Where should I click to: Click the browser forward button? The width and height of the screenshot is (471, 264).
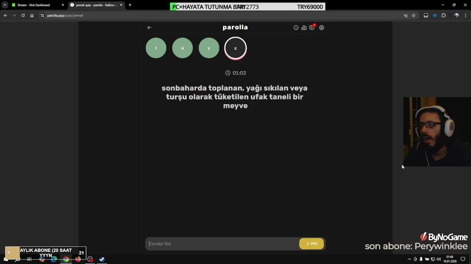coord(14,15)
